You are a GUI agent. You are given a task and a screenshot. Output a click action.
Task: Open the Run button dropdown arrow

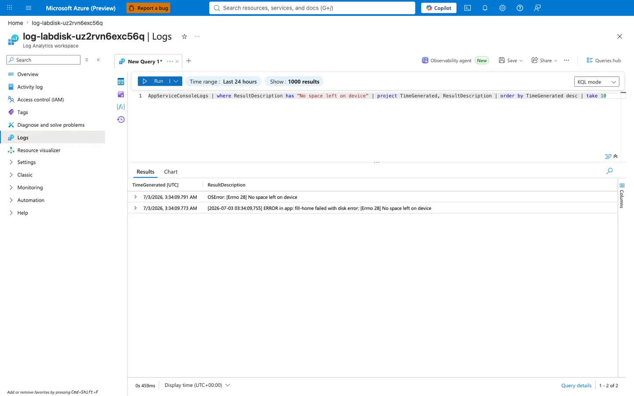click(176, 81)
